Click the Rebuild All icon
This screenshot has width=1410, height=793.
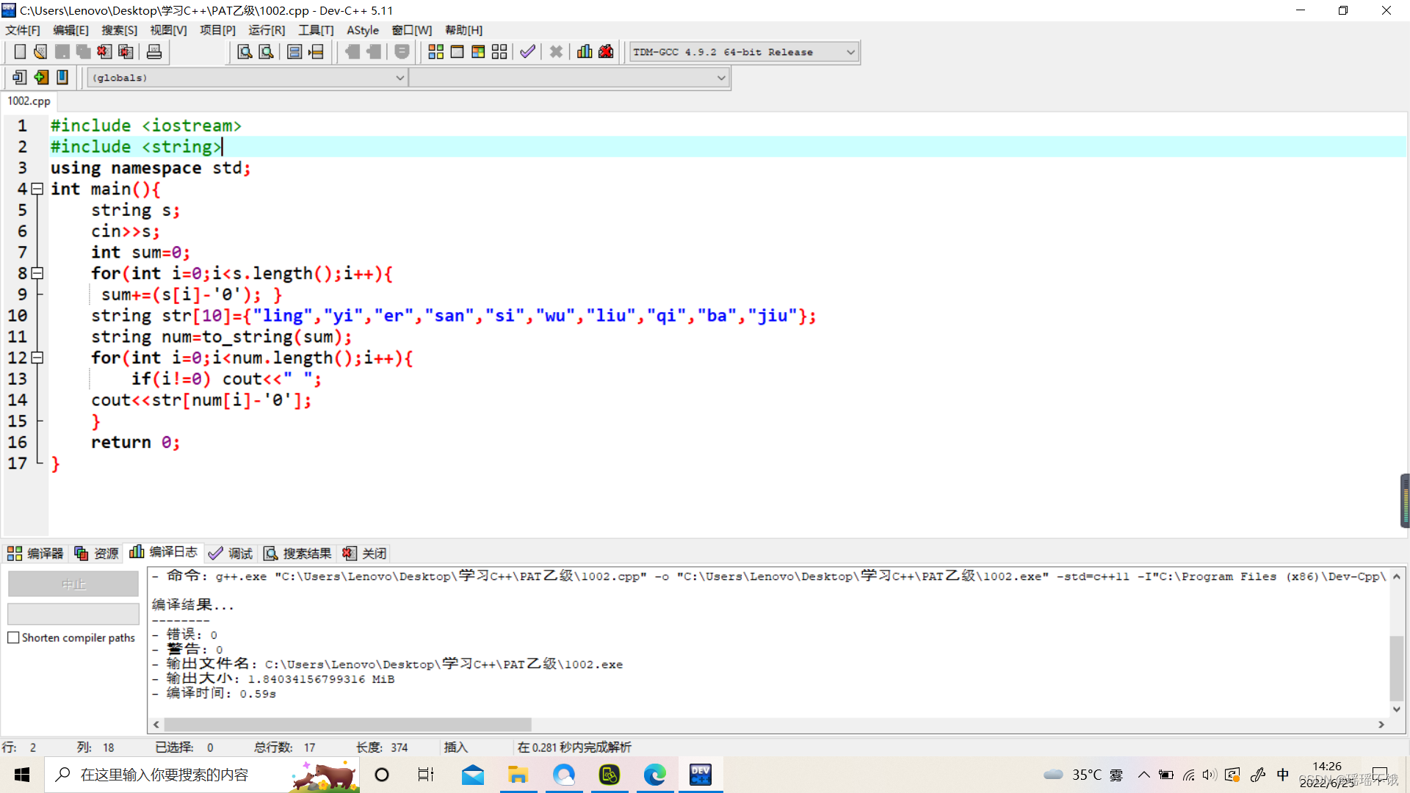499,51
